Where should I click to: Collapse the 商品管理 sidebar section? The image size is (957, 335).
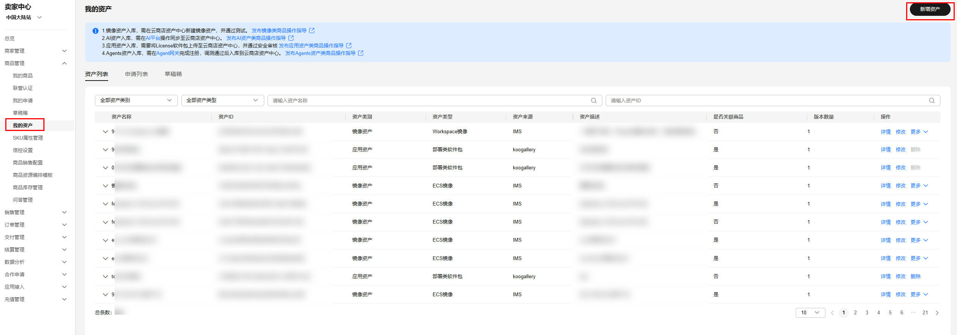click(x=64, y=63)
